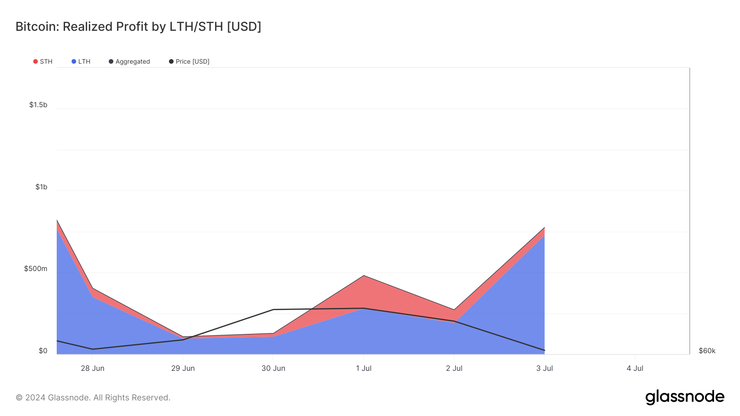Click the $1b y-axis label
This screenshot has height=416, width=740.
pyautogui.click(x=41, y=187)
